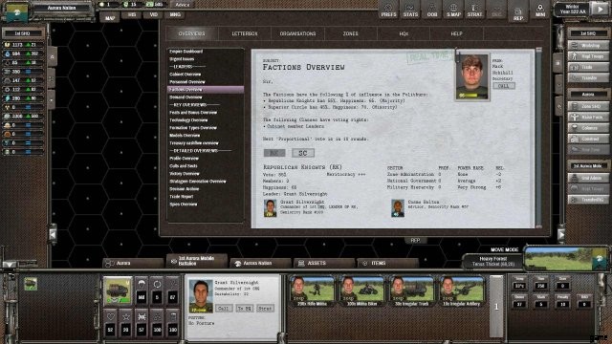
Task: Toggle the MAP view mode button
Action: pos(110,17)
